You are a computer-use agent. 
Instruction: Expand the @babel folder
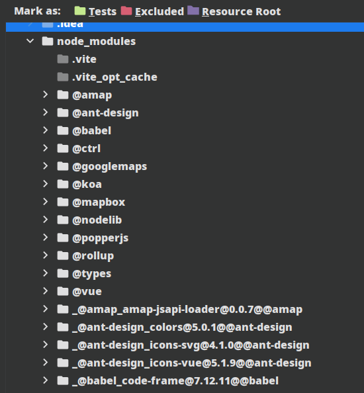point(46,130)
